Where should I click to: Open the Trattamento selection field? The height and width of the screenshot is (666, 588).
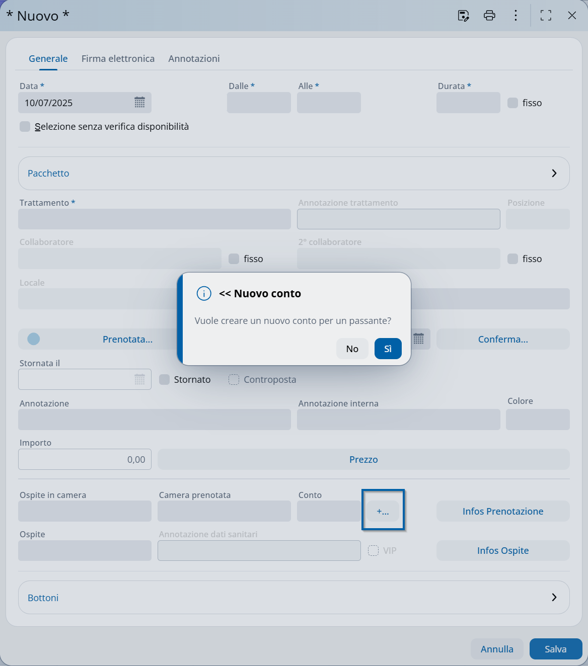pos(154,219)
